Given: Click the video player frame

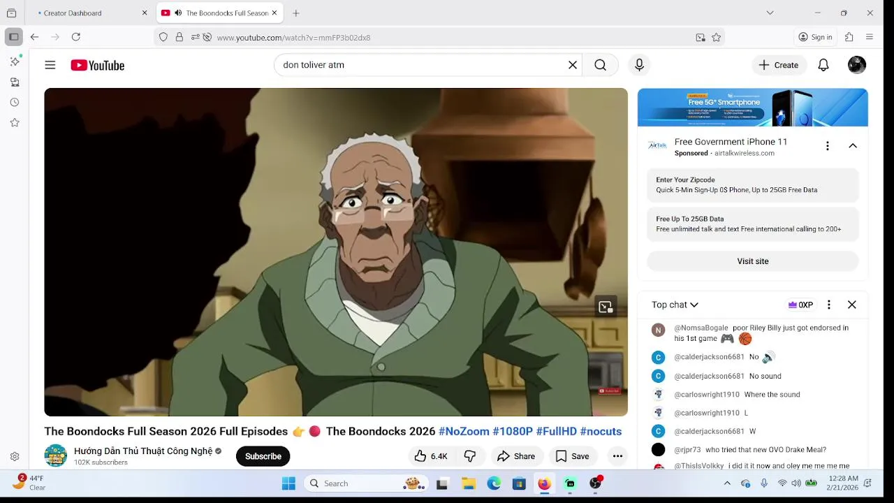Looking at the screenshot, I should (x=336, y=252).
